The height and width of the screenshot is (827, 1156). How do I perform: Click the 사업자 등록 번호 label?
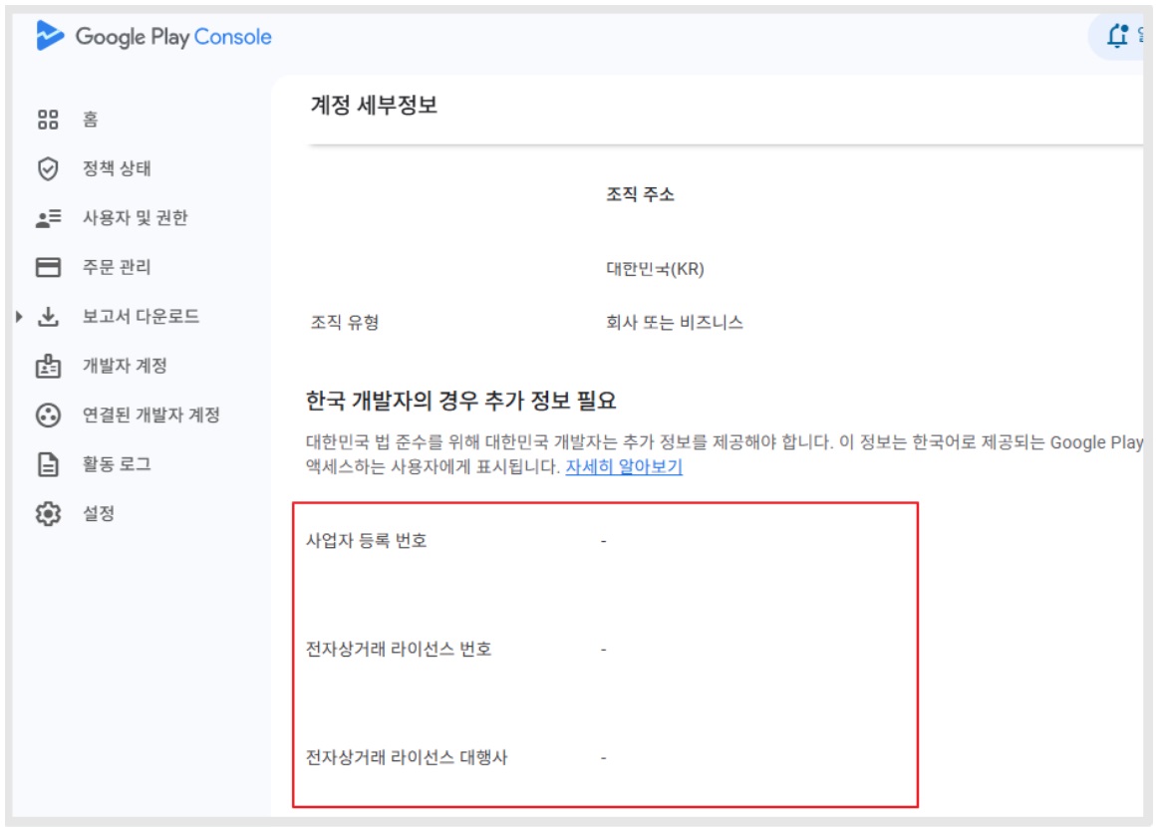[367, 541]
